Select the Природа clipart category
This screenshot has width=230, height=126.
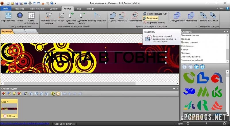click(185, 39)
